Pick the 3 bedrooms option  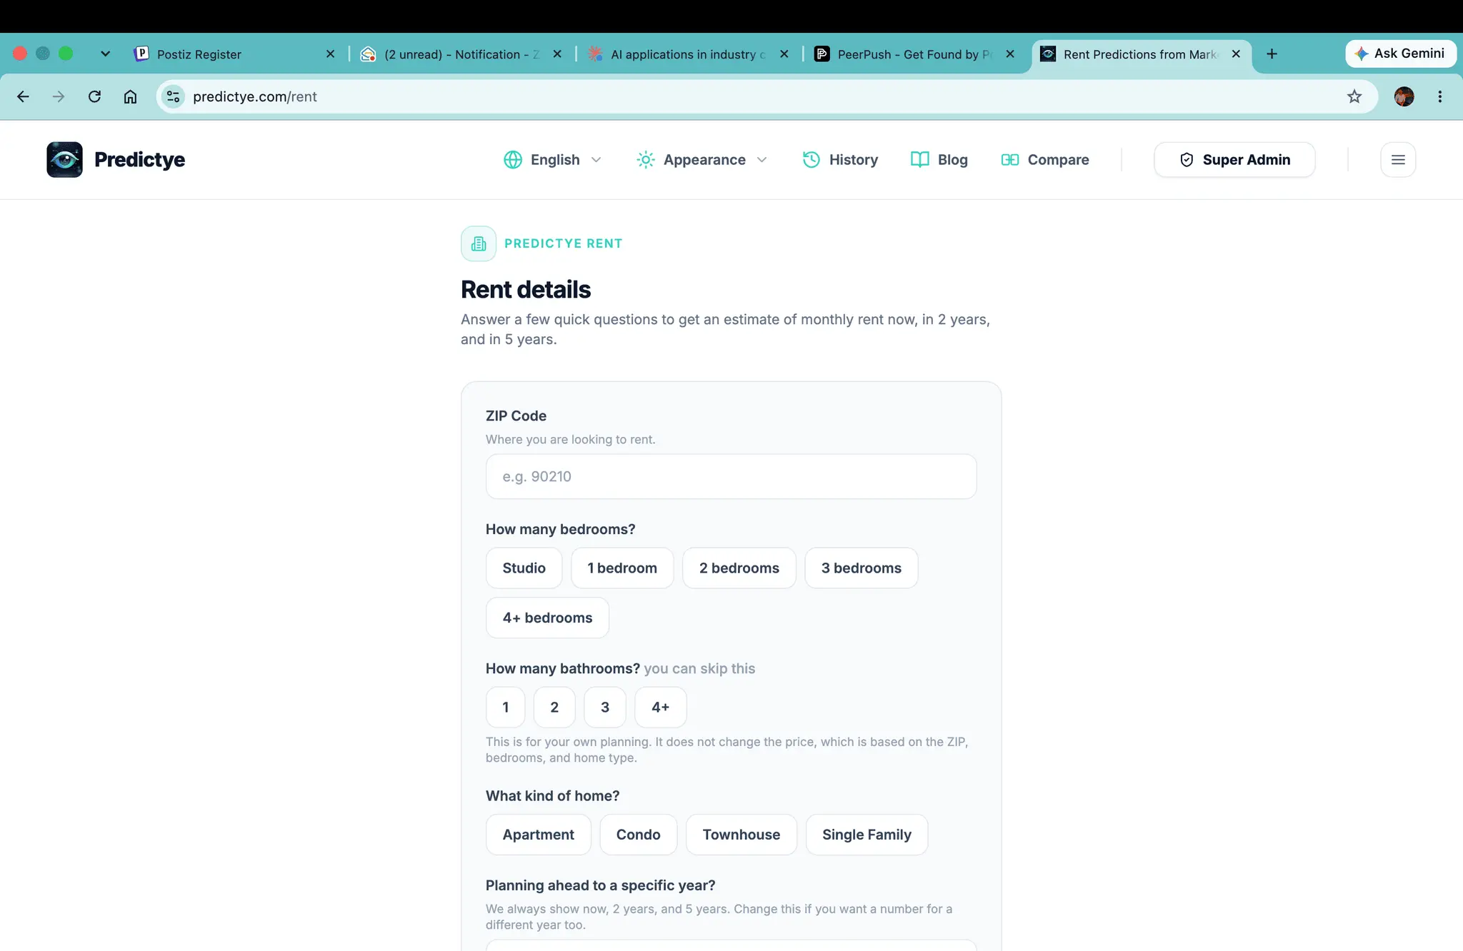tap(861, 568)
